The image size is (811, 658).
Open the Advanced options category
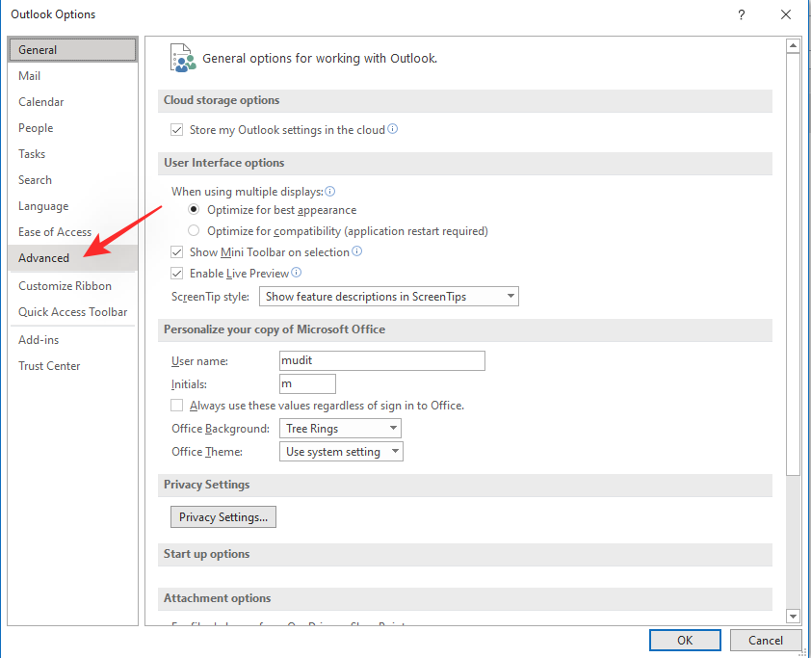pyautogui.click(x=44, y=258)
